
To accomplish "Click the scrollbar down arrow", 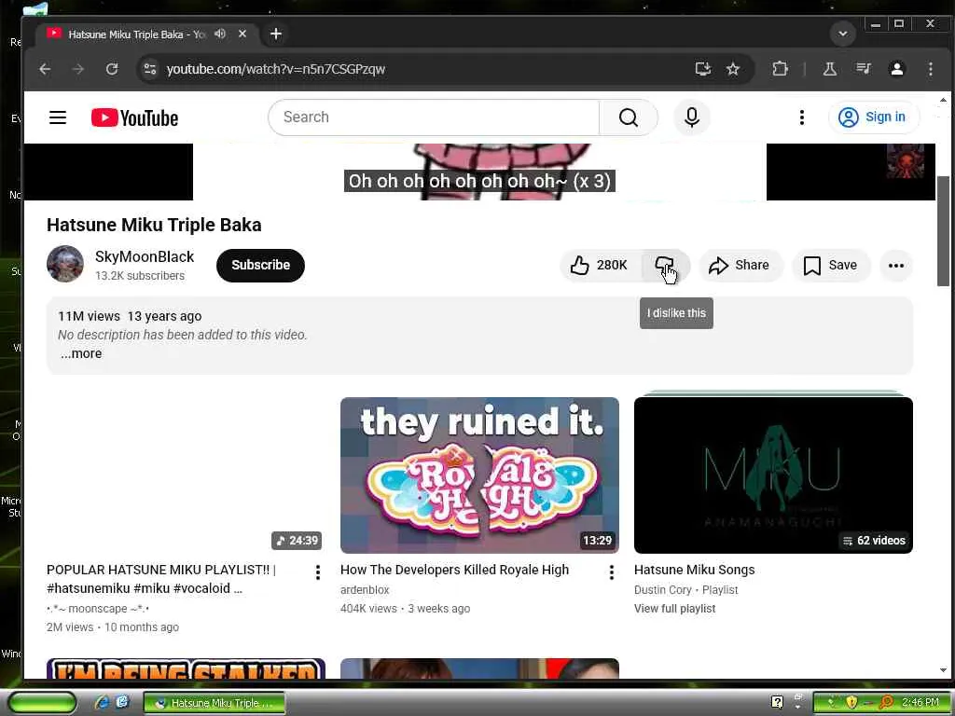I will (943, 670).
